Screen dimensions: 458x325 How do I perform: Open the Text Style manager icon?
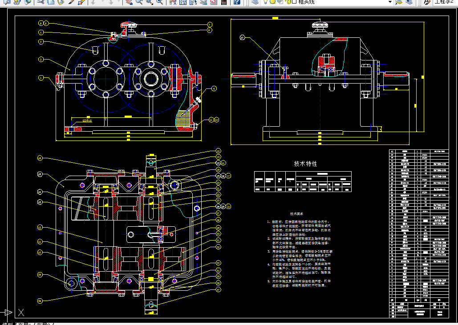pyautogui.click(x=427, y=2)
